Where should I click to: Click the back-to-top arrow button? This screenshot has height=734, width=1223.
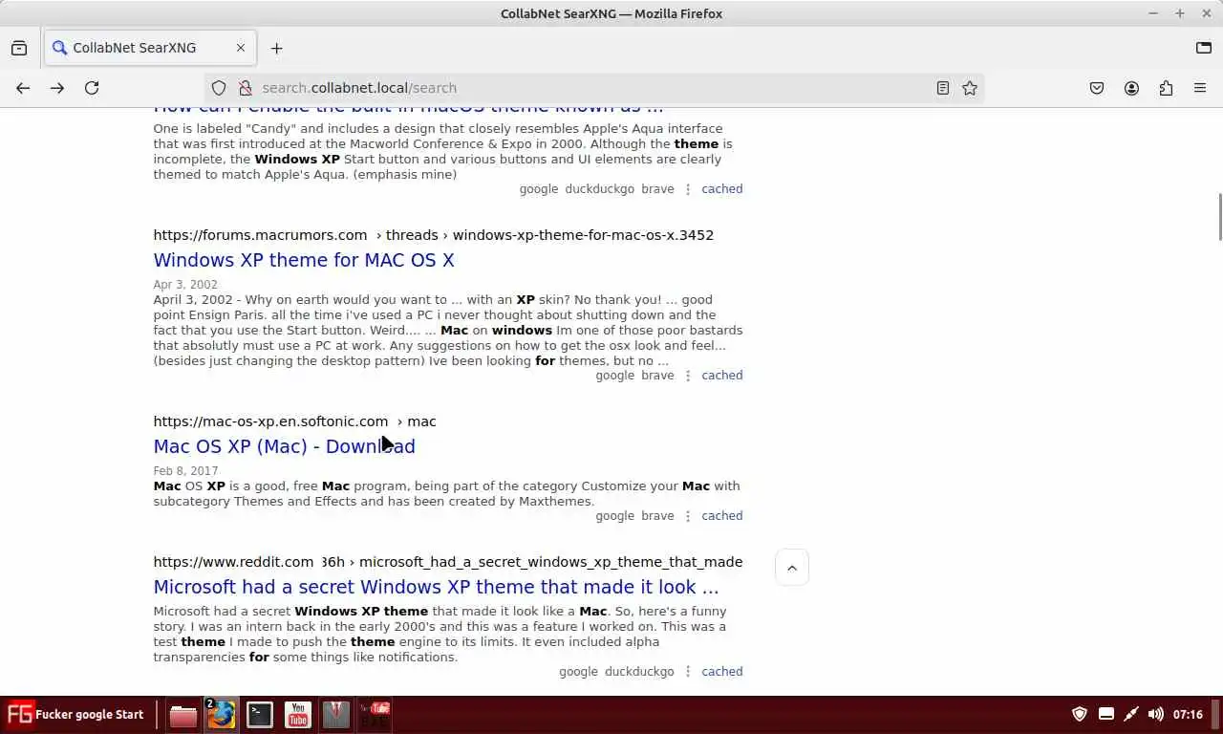click(792, 568)
